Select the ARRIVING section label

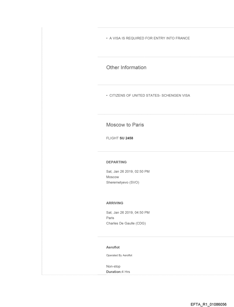115,203
